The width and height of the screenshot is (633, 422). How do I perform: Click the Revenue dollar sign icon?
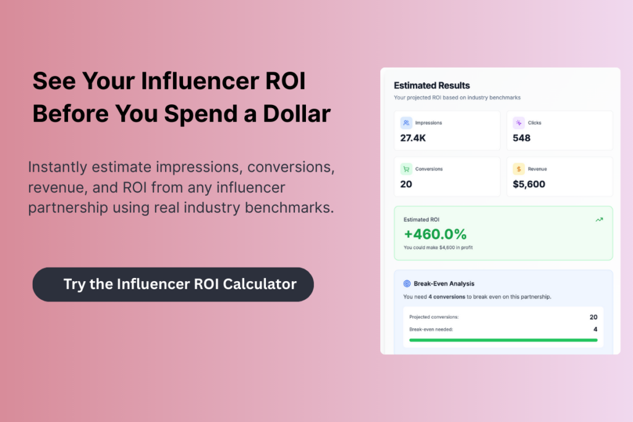click(519, 169)
